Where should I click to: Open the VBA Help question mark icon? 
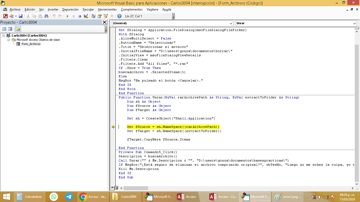tap(119, 16)
